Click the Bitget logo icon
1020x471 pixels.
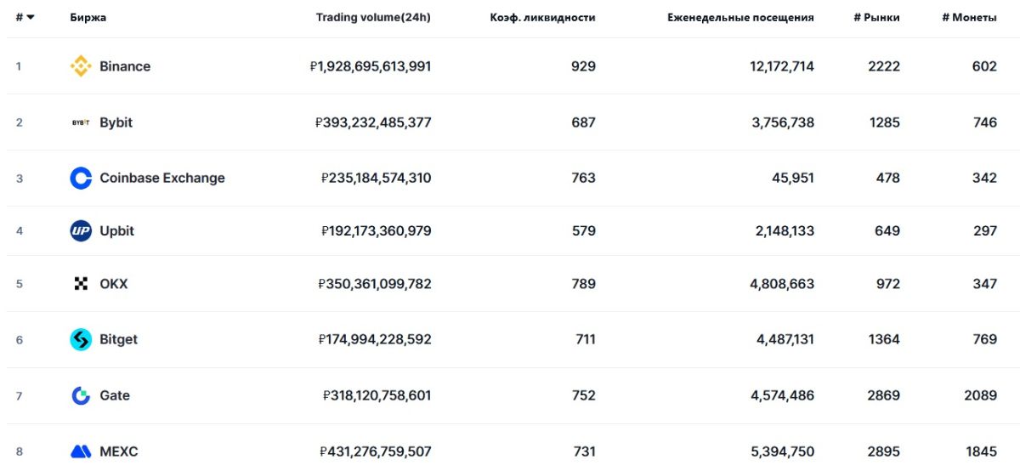[81, 340]
